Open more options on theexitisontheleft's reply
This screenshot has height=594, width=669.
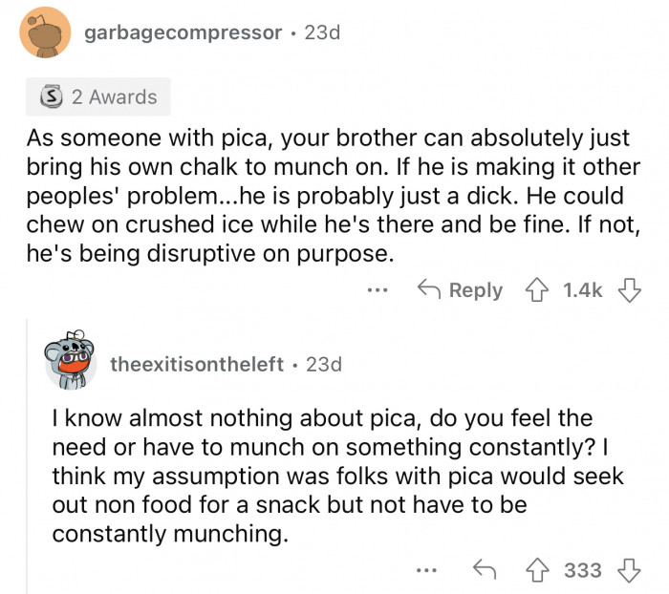coord(426,570)
